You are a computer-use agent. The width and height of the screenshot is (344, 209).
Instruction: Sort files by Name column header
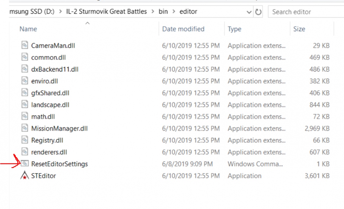click(28, 29)
